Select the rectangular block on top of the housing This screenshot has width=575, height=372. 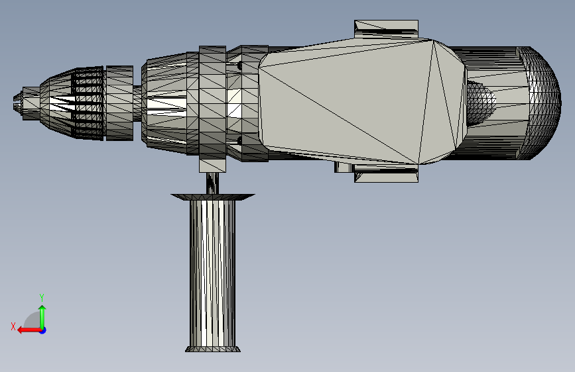386,29
